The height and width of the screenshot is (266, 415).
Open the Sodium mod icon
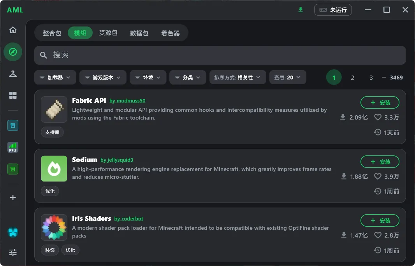(54, 169)
